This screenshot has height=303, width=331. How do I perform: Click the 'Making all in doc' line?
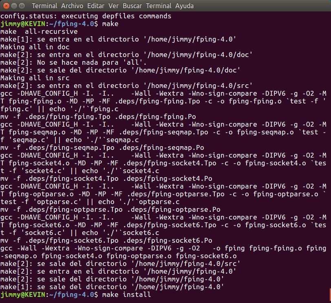point(35,47)
